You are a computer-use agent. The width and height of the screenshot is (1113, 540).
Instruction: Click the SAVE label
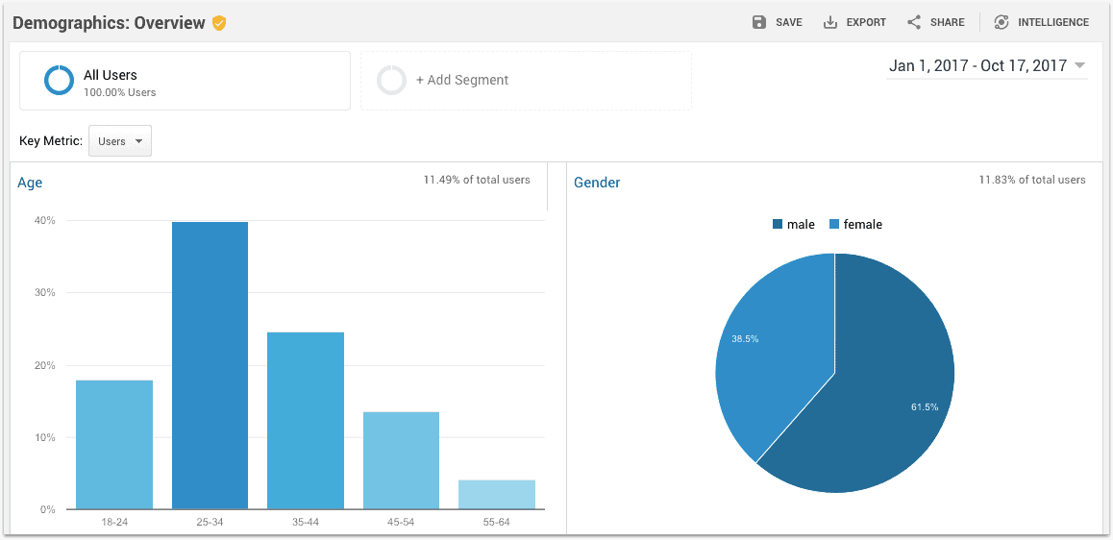coord(788,22)
